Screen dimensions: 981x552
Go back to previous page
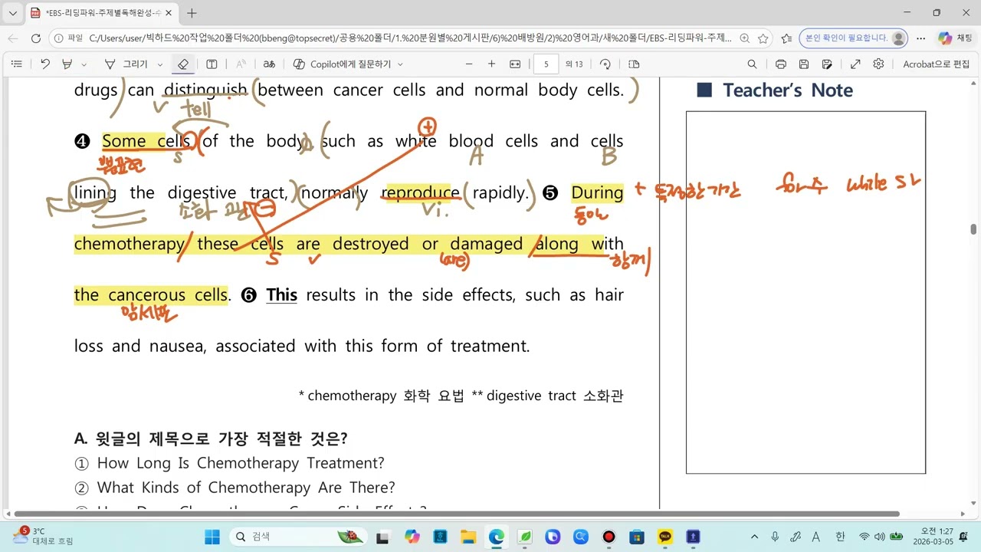tap(13, 38)
